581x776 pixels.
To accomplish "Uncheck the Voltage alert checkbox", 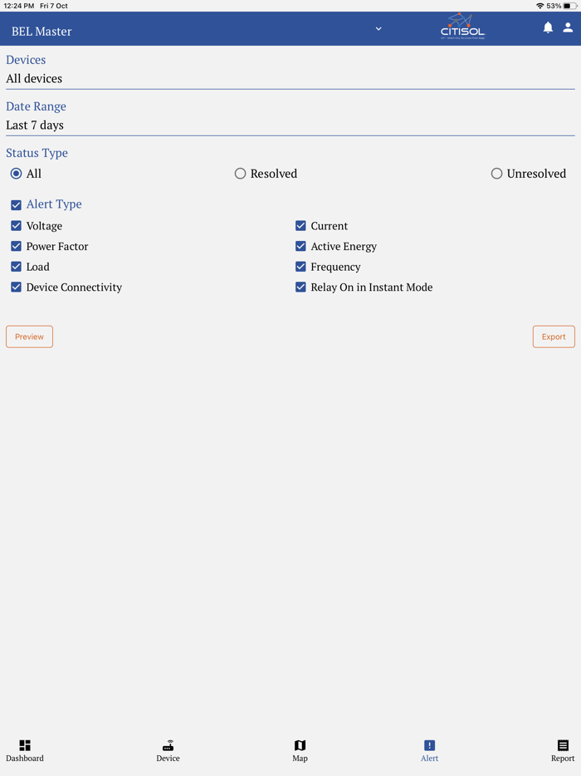I will pos(16,226).
